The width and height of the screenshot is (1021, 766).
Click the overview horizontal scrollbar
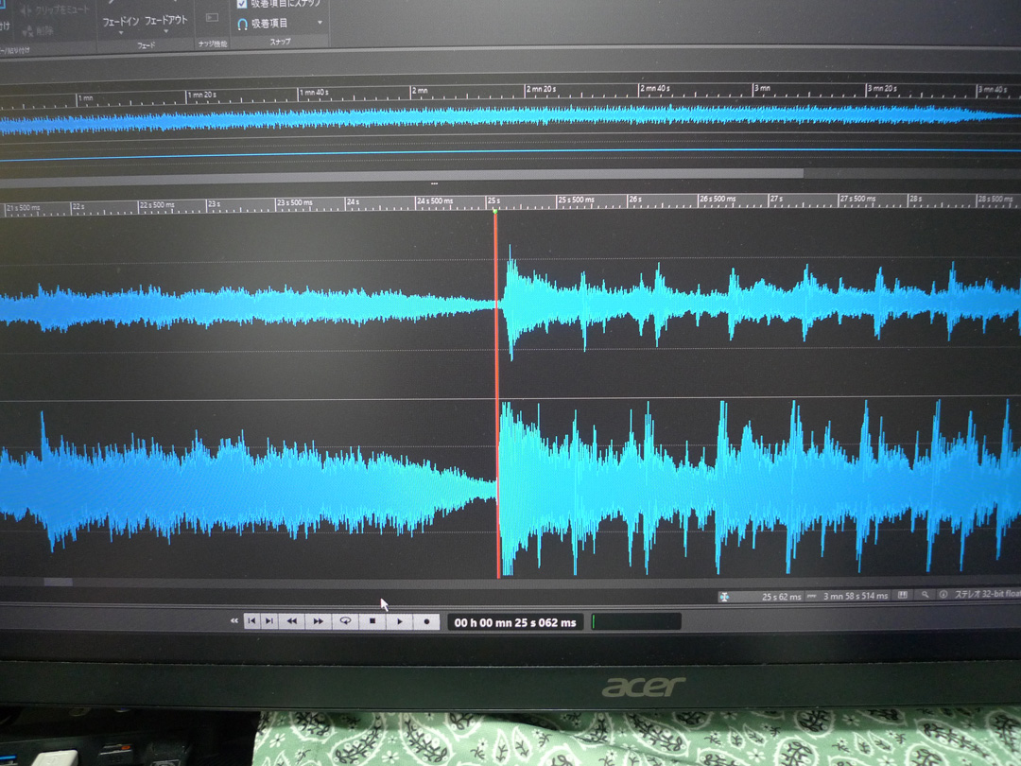(x=402, y=173)
